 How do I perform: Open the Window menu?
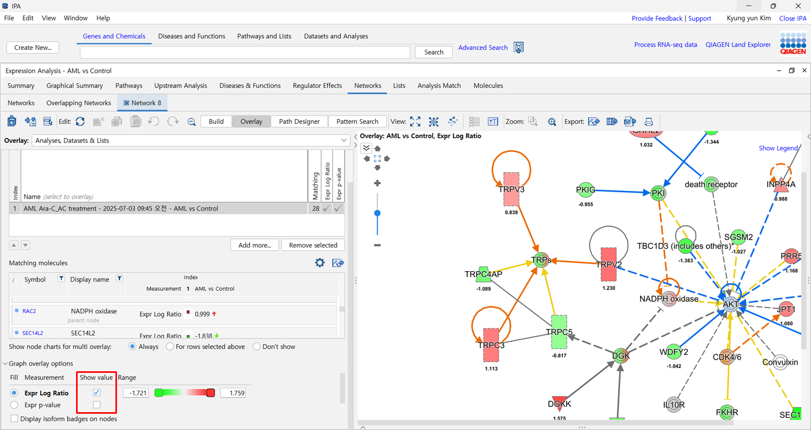coord(76,18)
